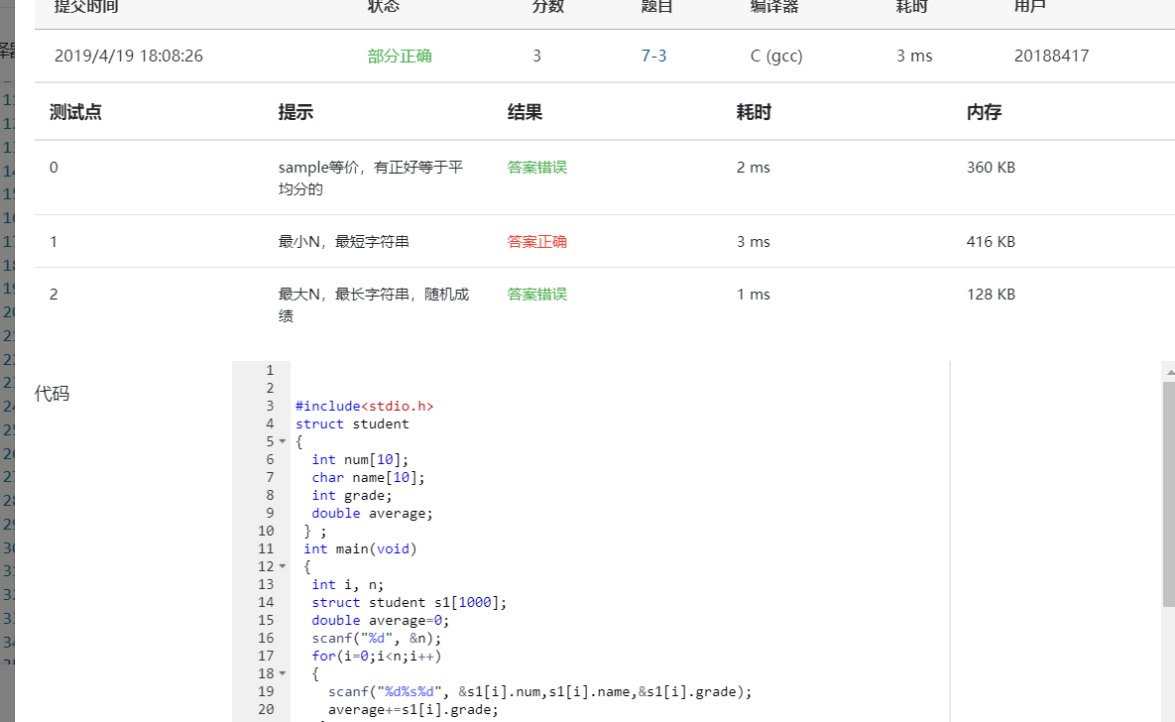The image size is (1175, 722).
Task: Click the 2 ms time for test 0
Action: click(x=754, y=168)
